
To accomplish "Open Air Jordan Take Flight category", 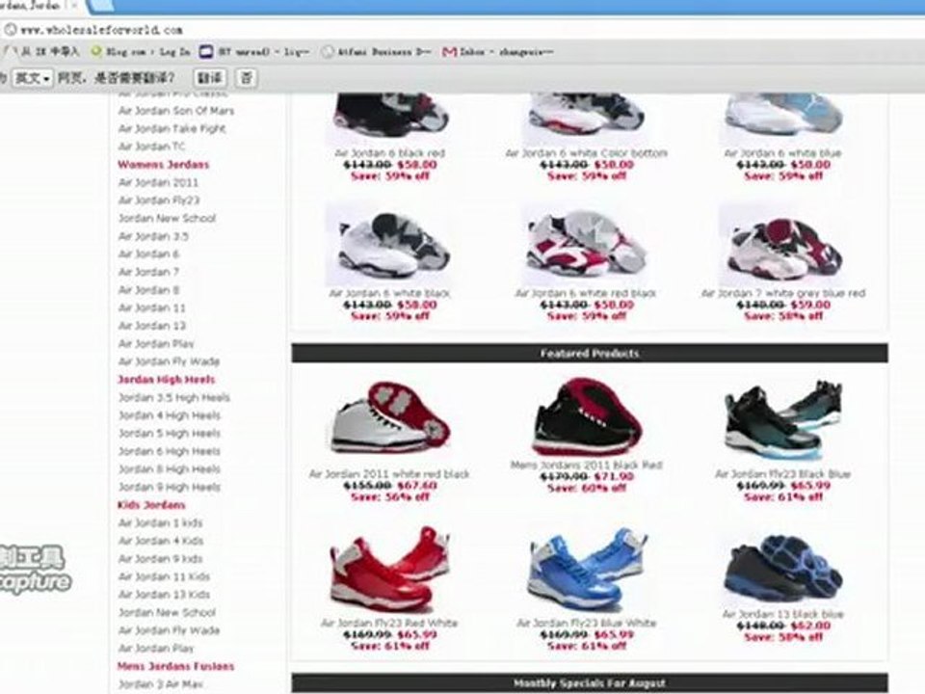I will (172, 128).
